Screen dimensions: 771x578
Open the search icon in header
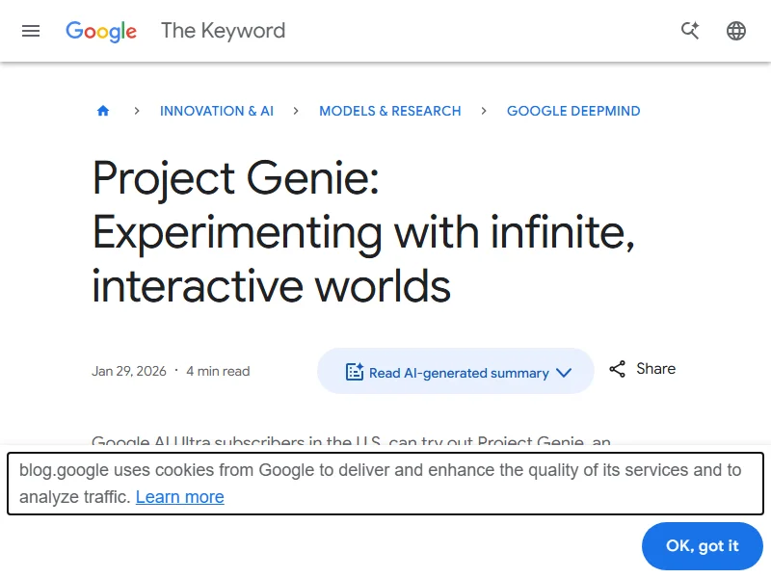[690, 31]
